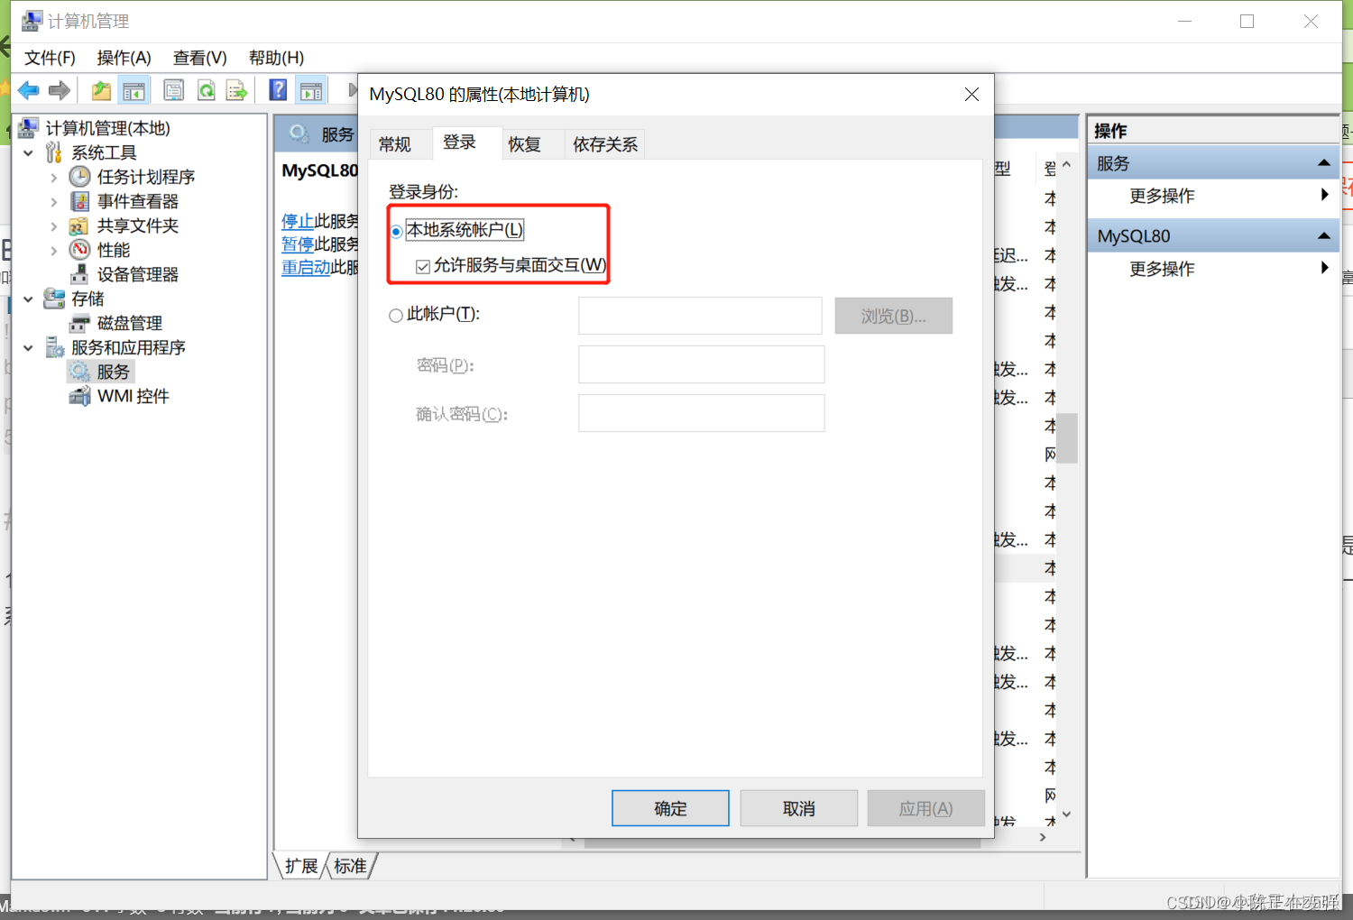The height and width of the screenshot is (920, 1353).
Task: Click the Forward navigation arrow icon
Action: tap(60, 90)
